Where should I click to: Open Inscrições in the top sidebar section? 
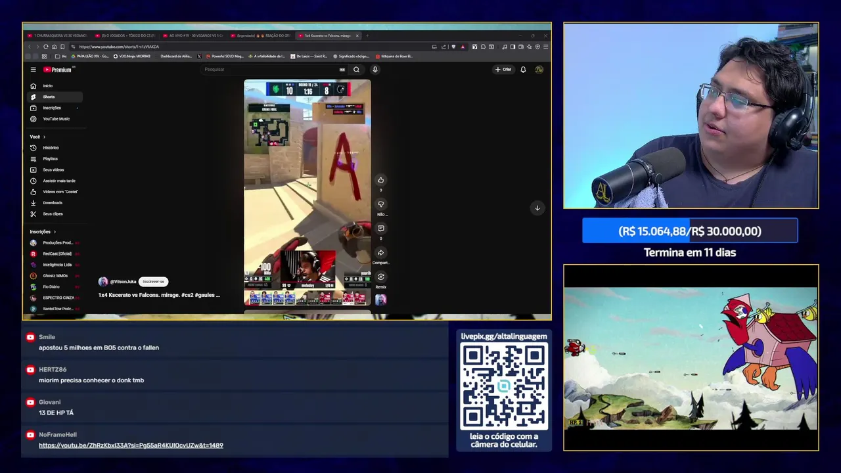55,108
